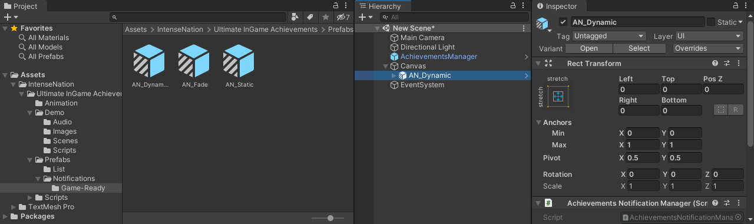The width and height of the screenshot is (754, 224).
Task: Click the Search by Label tag icon
Action: click(310, 17)
